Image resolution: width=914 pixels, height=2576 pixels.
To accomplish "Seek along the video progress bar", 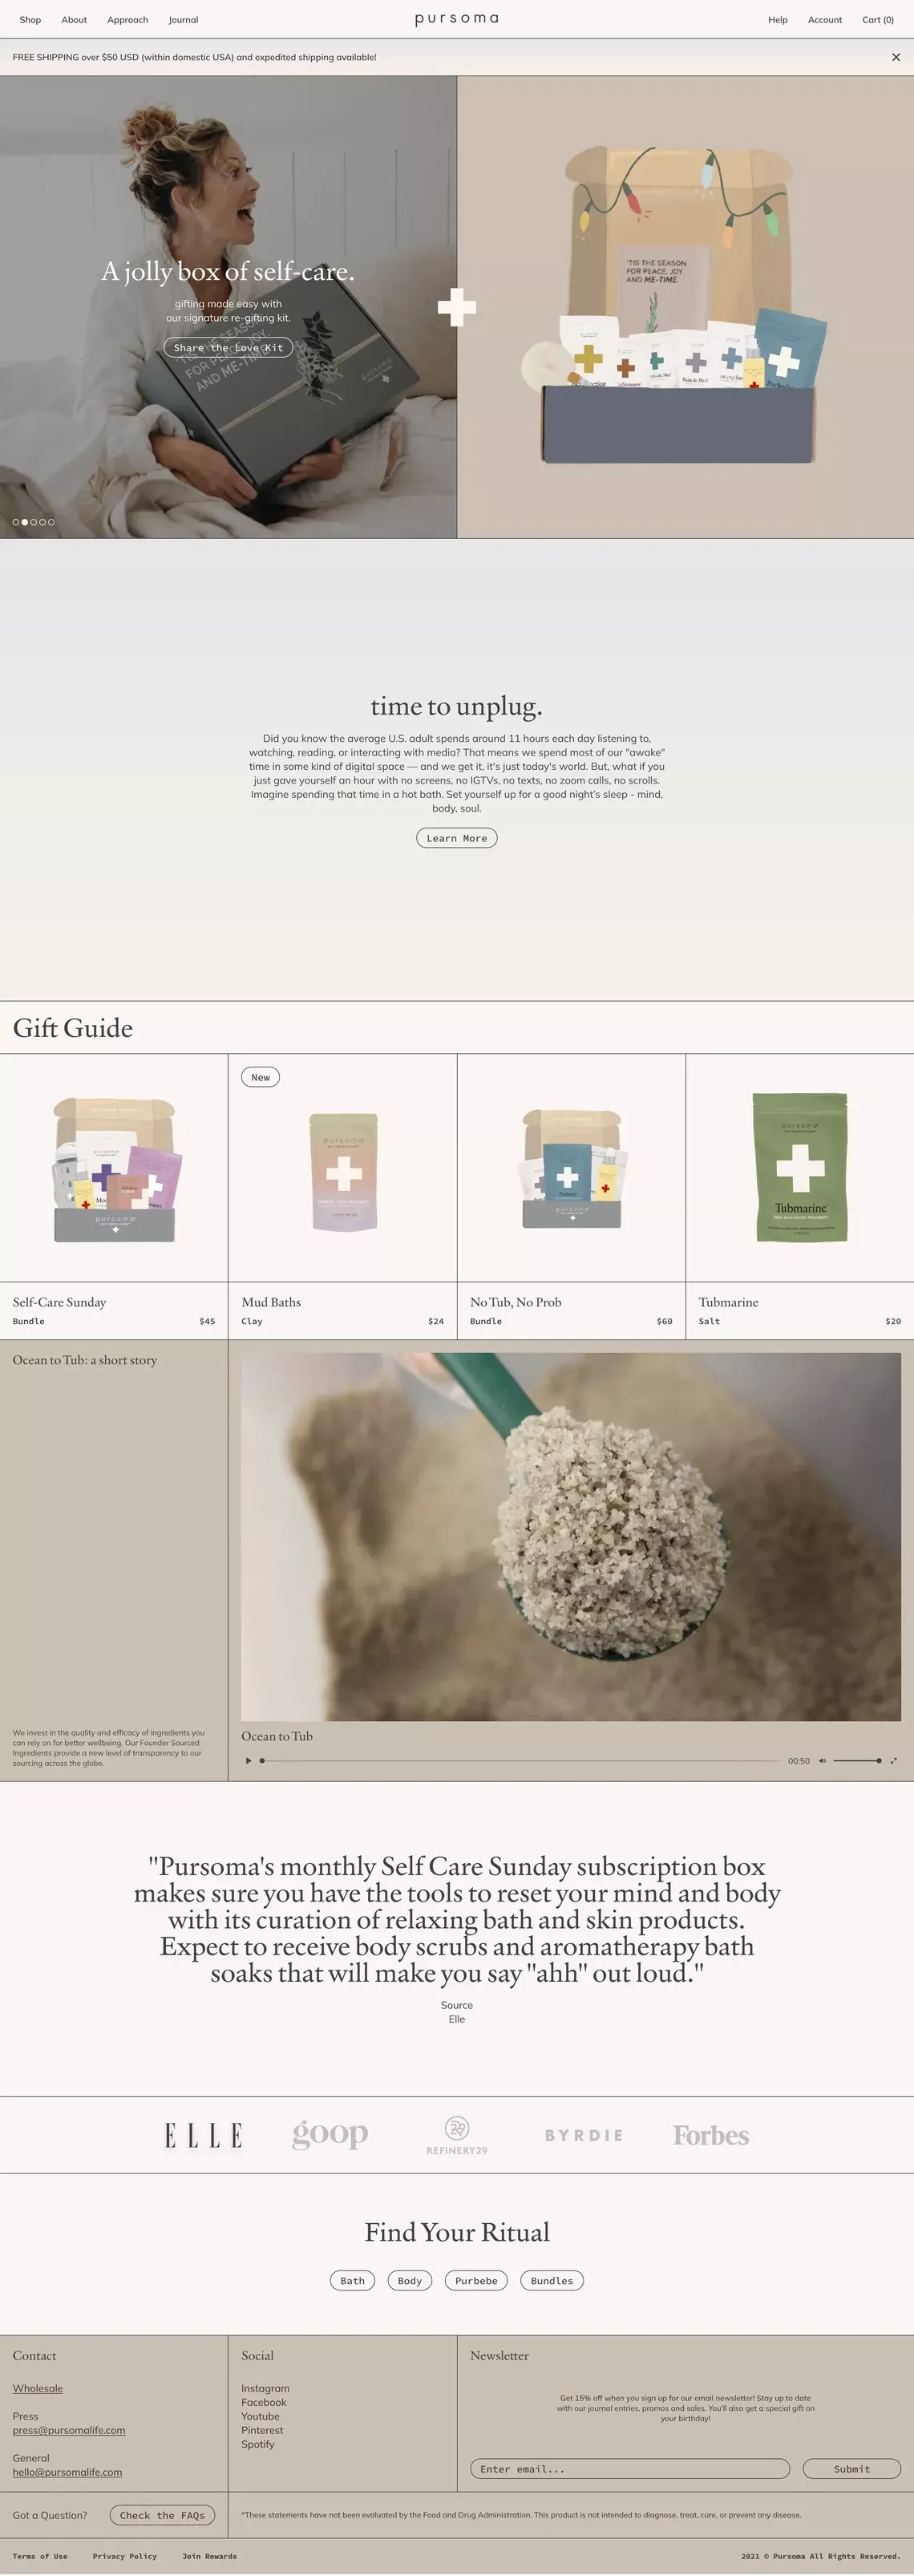I will pos(520,1761).
